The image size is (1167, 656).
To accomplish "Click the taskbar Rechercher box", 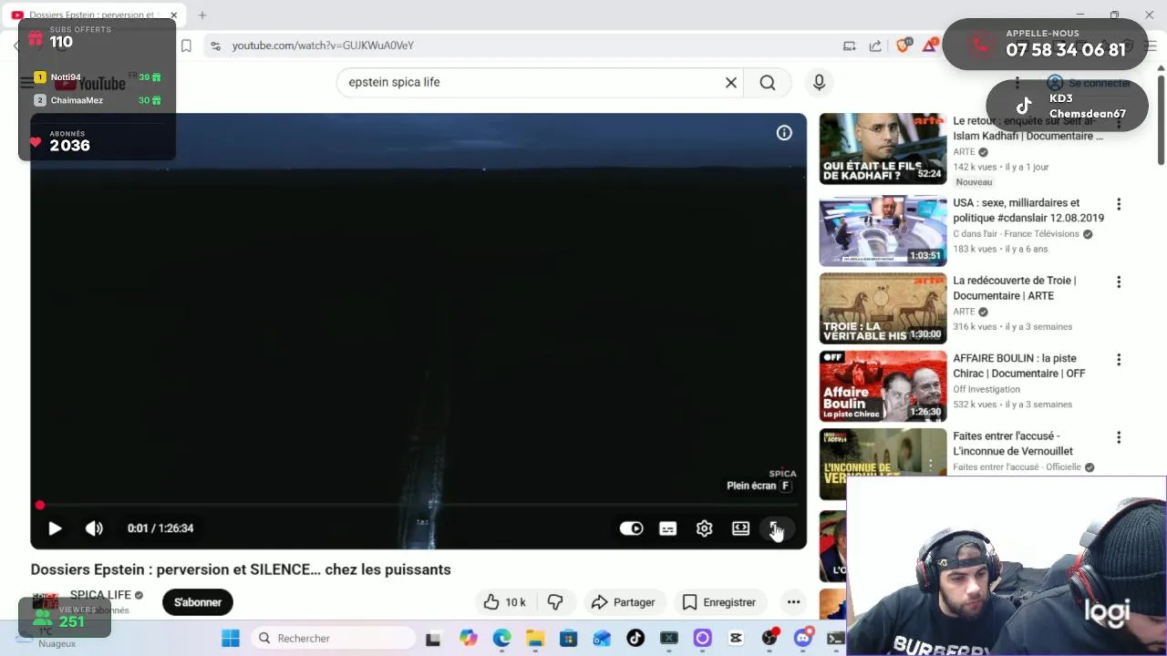I will (334, 639).
